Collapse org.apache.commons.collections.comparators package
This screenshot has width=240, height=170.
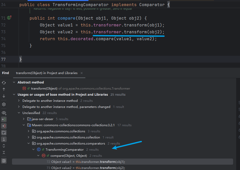coord(29,144)
